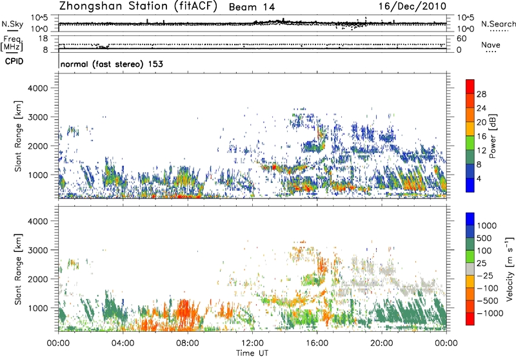Select the Freq. [MHz] axis label
The width and height of the screenshot is (516, 357).
coord(12,43)
